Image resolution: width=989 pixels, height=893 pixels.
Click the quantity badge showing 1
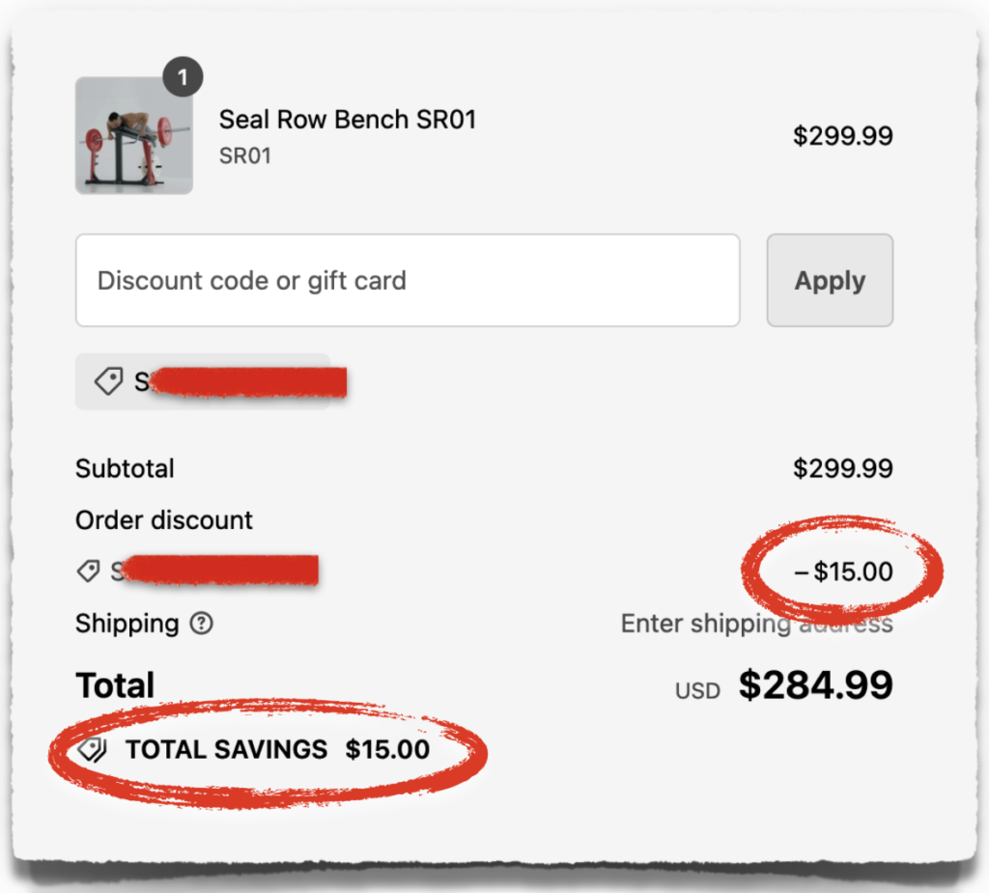(x=183, y=78)
